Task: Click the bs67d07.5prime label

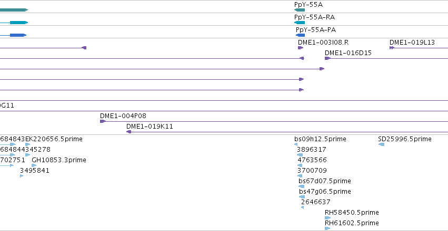Action: coord(325,181)
